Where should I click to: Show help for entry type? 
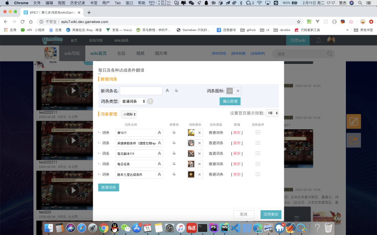tap(150, 102)
